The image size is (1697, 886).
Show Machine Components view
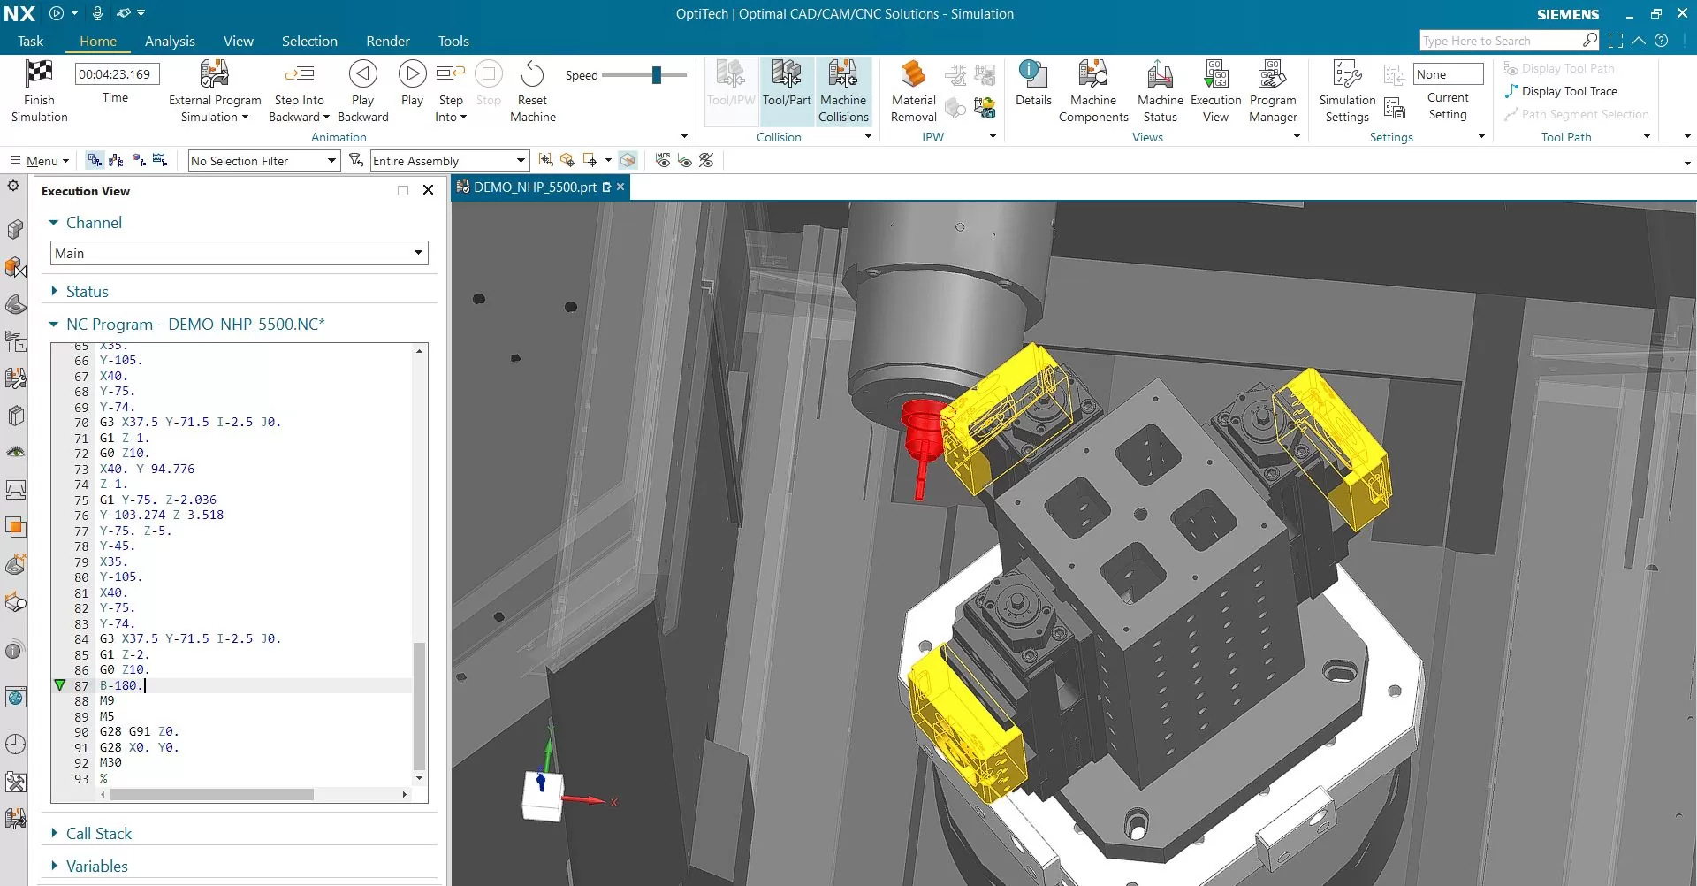pyautogui.click(x=1093, y=92)
